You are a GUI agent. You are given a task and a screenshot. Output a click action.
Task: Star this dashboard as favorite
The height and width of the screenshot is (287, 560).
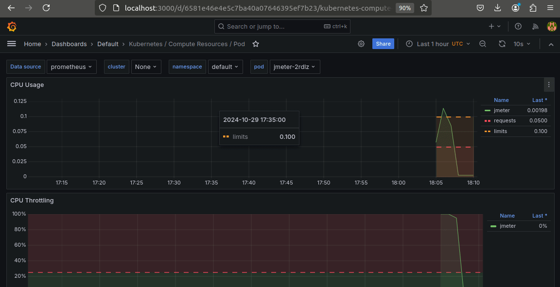pos(256,44)
